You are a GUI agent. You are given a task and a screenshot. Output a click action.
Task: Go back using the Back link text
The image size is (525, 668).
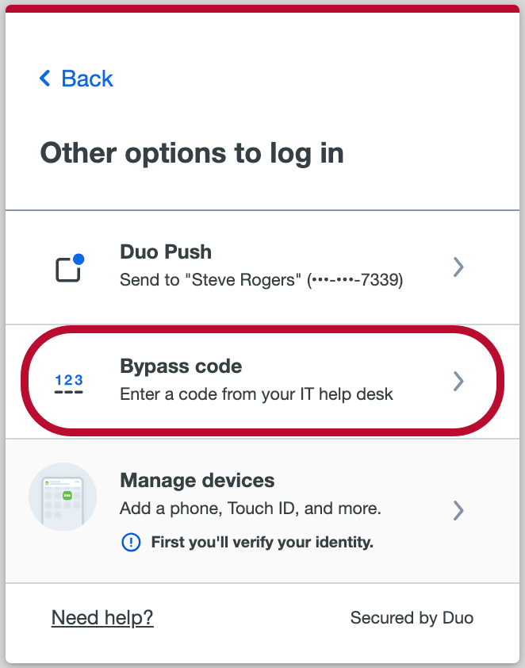87,79
